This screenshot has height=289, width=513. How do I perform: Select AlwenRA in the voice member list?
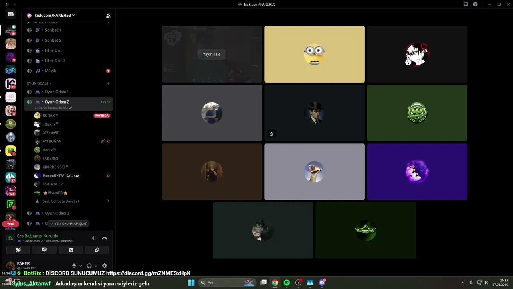pos(72,193)
